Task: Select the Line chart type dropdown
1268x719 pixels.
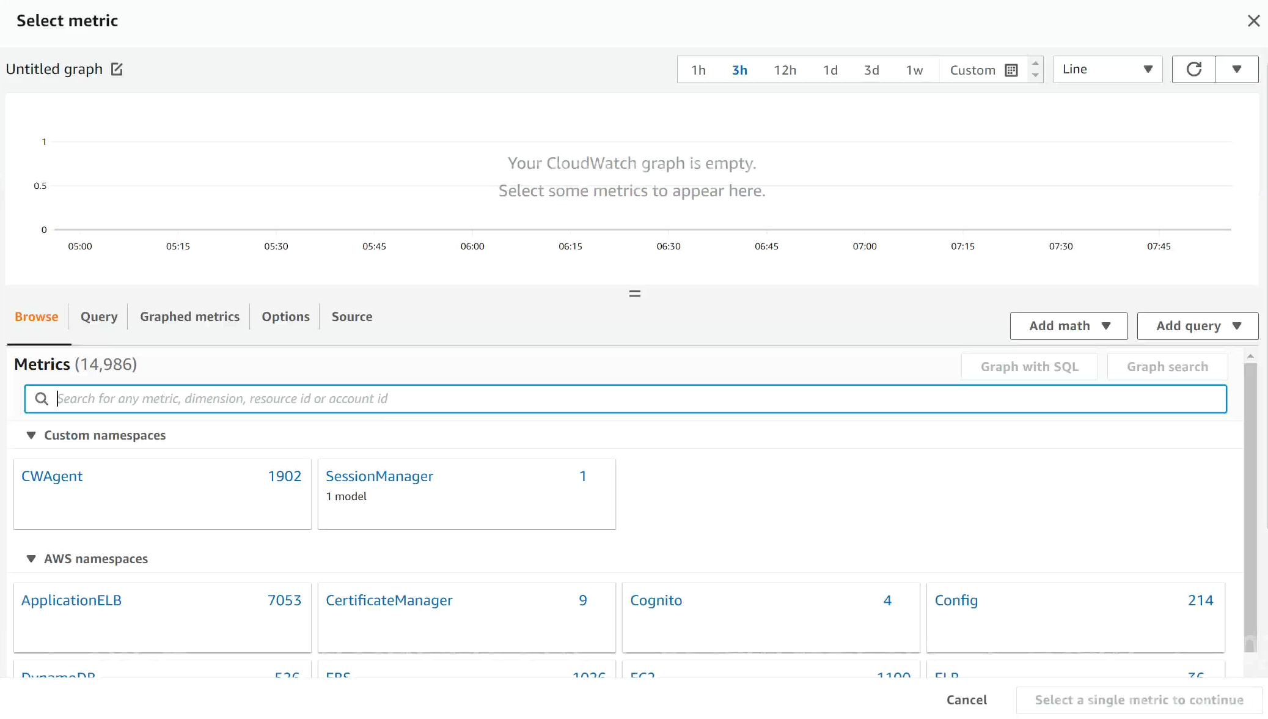Action: coord(1106,69)
